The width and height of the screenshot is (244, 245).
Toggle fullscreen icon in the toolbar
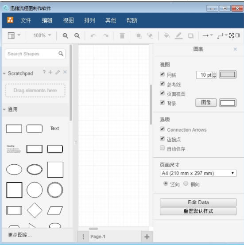click(231, 35)
